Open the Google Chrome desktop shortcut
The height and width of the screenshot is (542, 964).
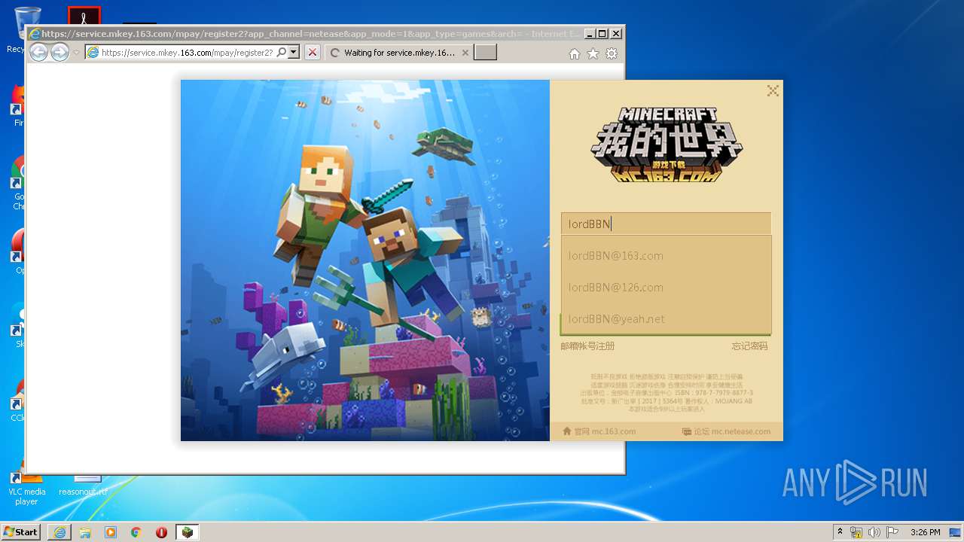click(18, 184)
